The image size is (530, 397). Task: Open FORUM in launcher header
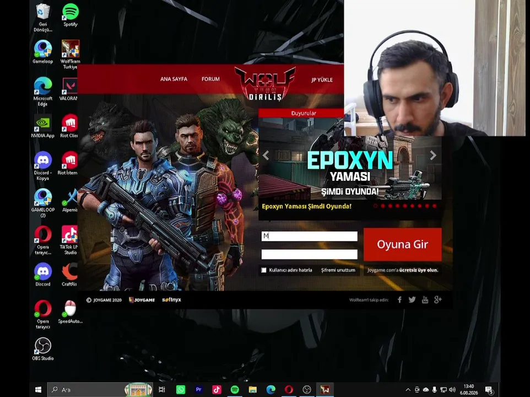pyautogui.click(x=210, y=79)
